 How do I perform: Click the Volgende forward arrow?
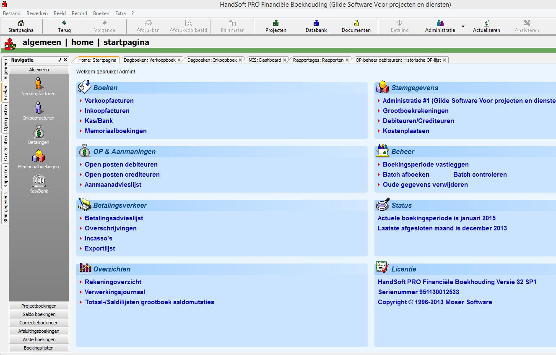click(x=104, y=23)
